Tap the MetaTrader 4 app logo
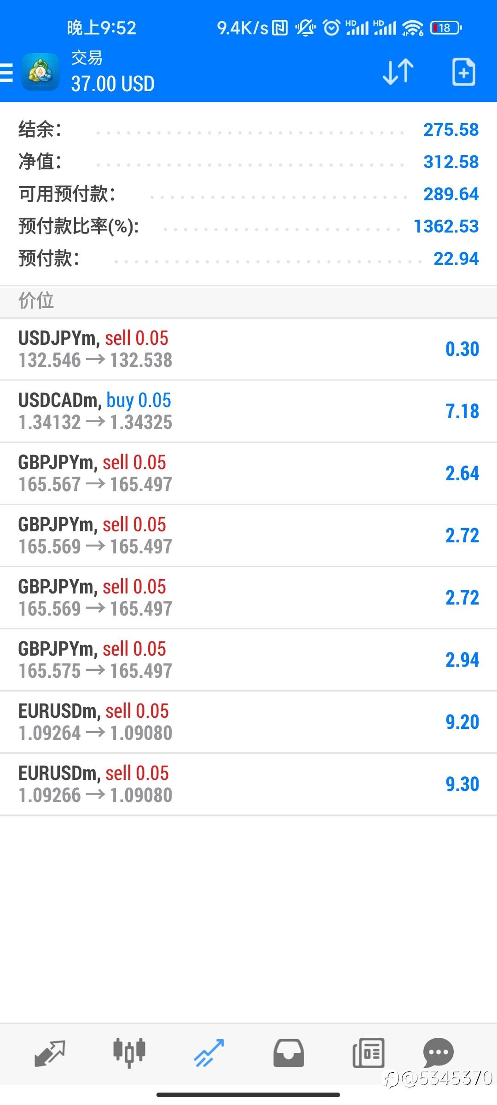497x1105 pixels. coord(40,72)
